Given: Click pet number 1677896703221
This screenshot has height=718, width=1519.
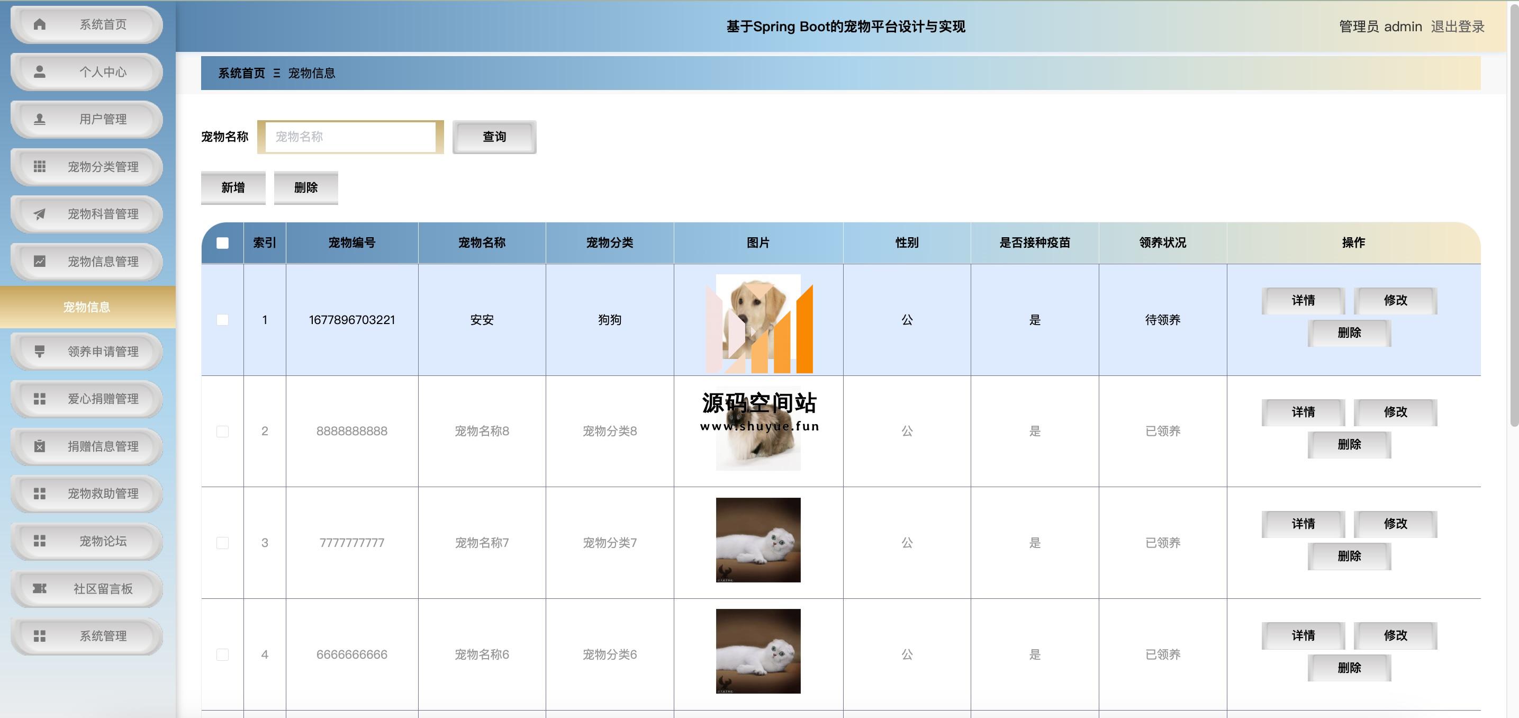Looking at the screenshot, I should tap(352, 320).
